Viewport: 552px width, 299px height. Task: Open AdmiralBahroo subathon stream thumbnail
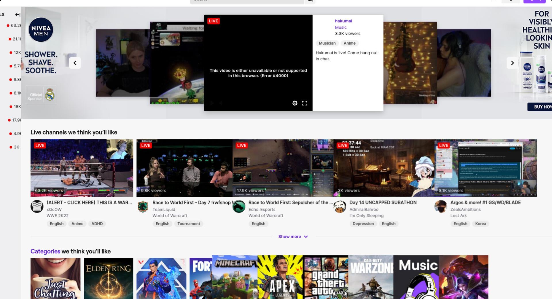(384, 168)
